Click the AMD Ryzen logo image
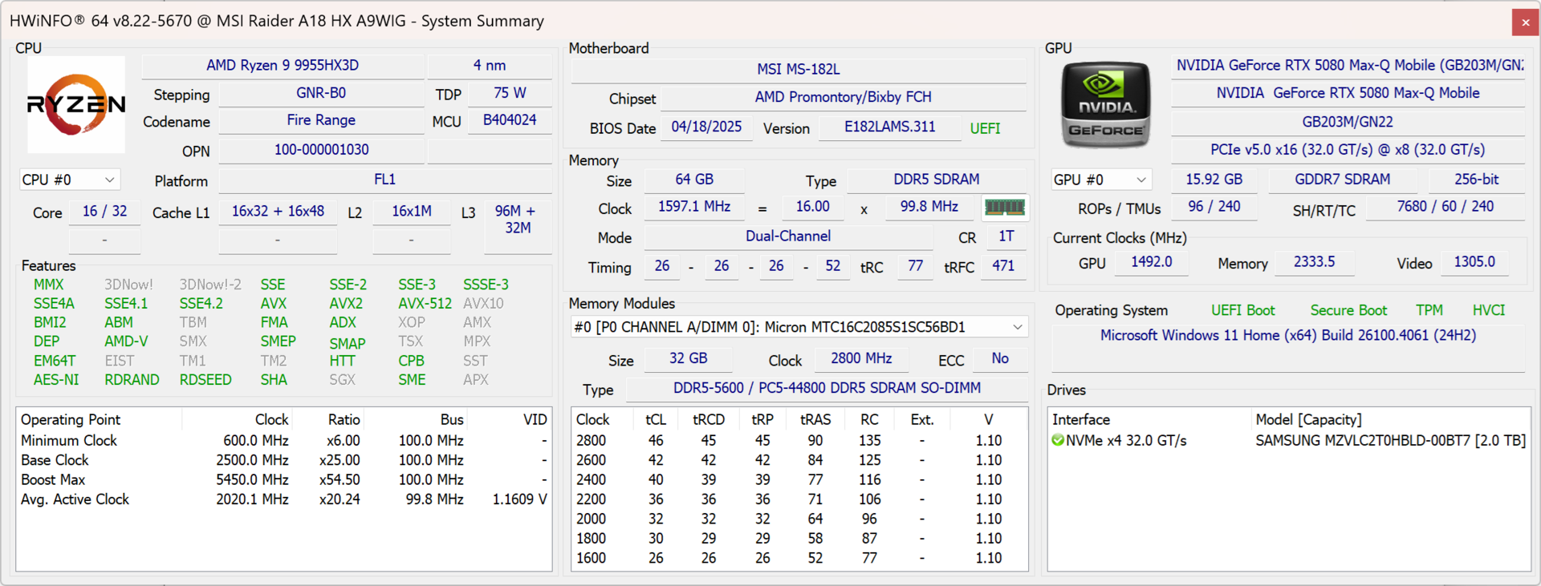 tap(76, 104)
